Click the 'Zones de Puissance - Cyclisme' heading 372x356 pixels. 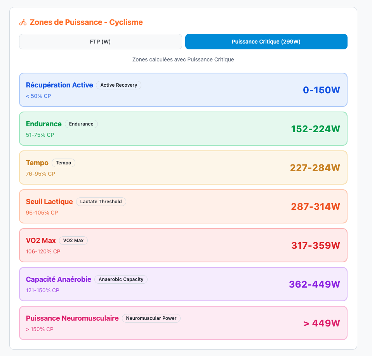click(x=86, y=23)
